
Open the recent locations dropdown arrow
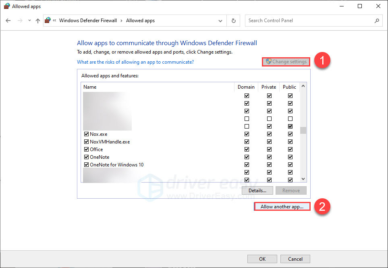tap(29, 21)
